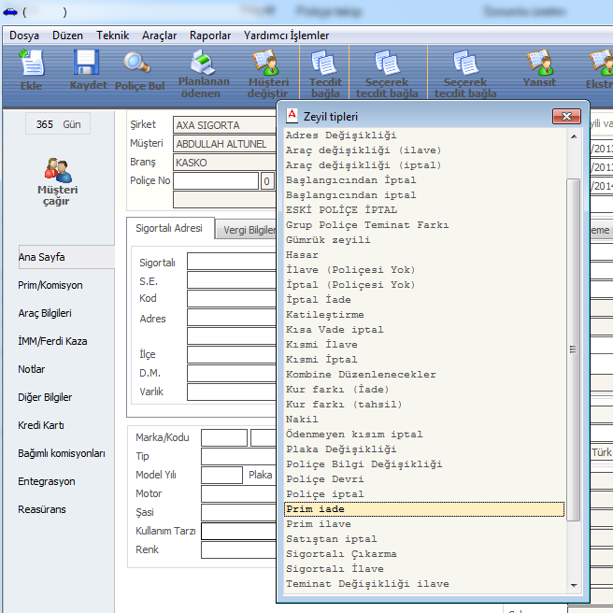Select Plaka Değişikliği zeyil type
Viewport: 613px width, 613px height.
point(340,449)
